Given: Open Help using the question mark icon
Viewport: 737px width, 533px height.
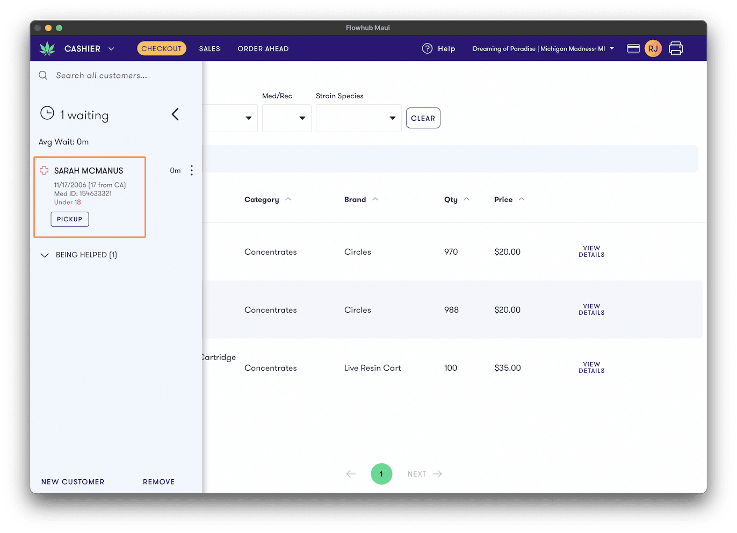Looking at the screenshot, I should pos(427,48).
